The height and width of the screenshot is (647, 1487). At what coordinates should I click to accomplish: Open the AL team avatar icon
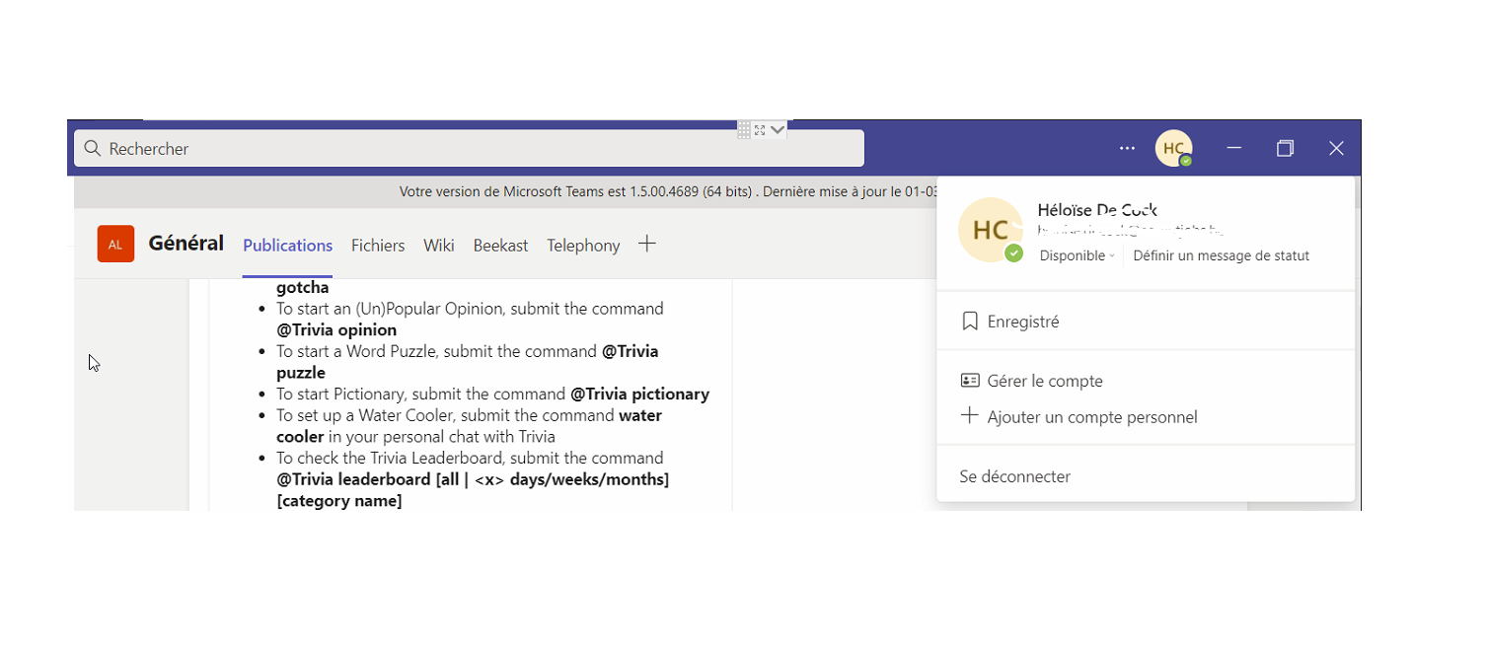(x=115, y=245)
